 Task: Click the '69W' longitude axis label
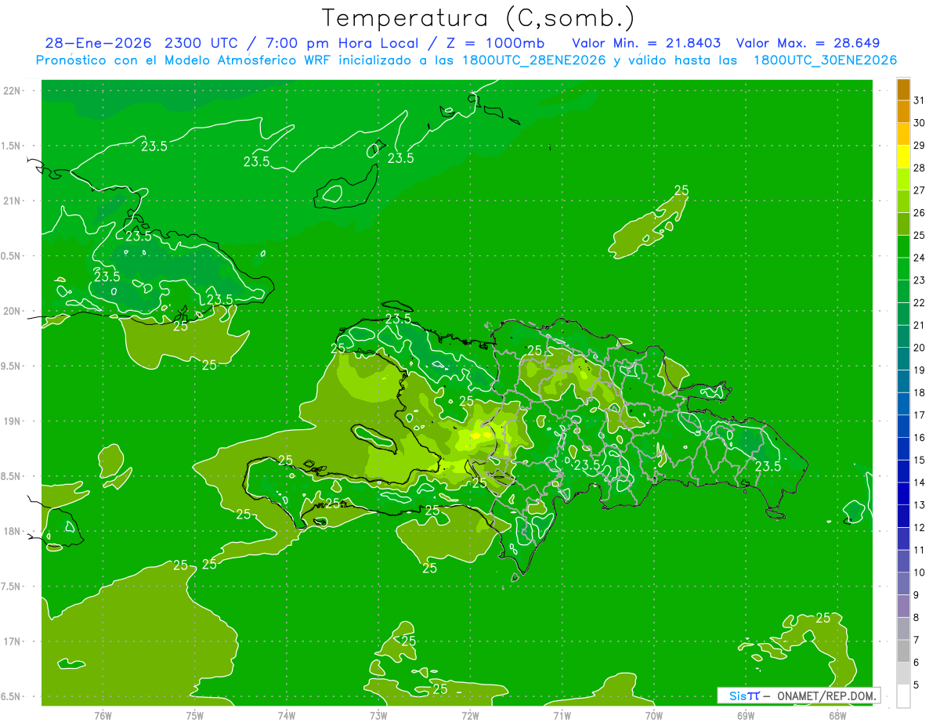(746, 715)
